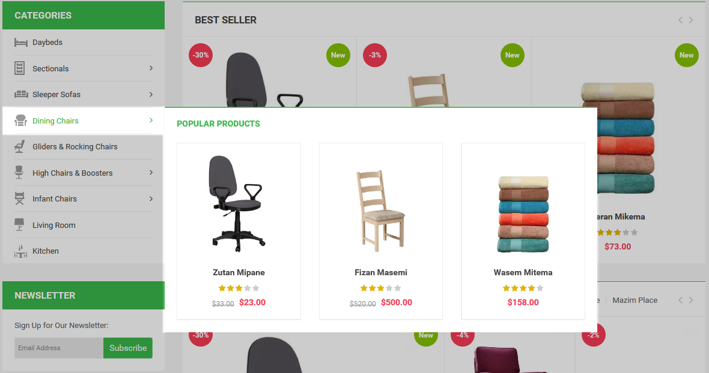This screenshot has width=709, height=373.
Task: Click the High Chairs & Boosters icon
Action: [19, 173]
